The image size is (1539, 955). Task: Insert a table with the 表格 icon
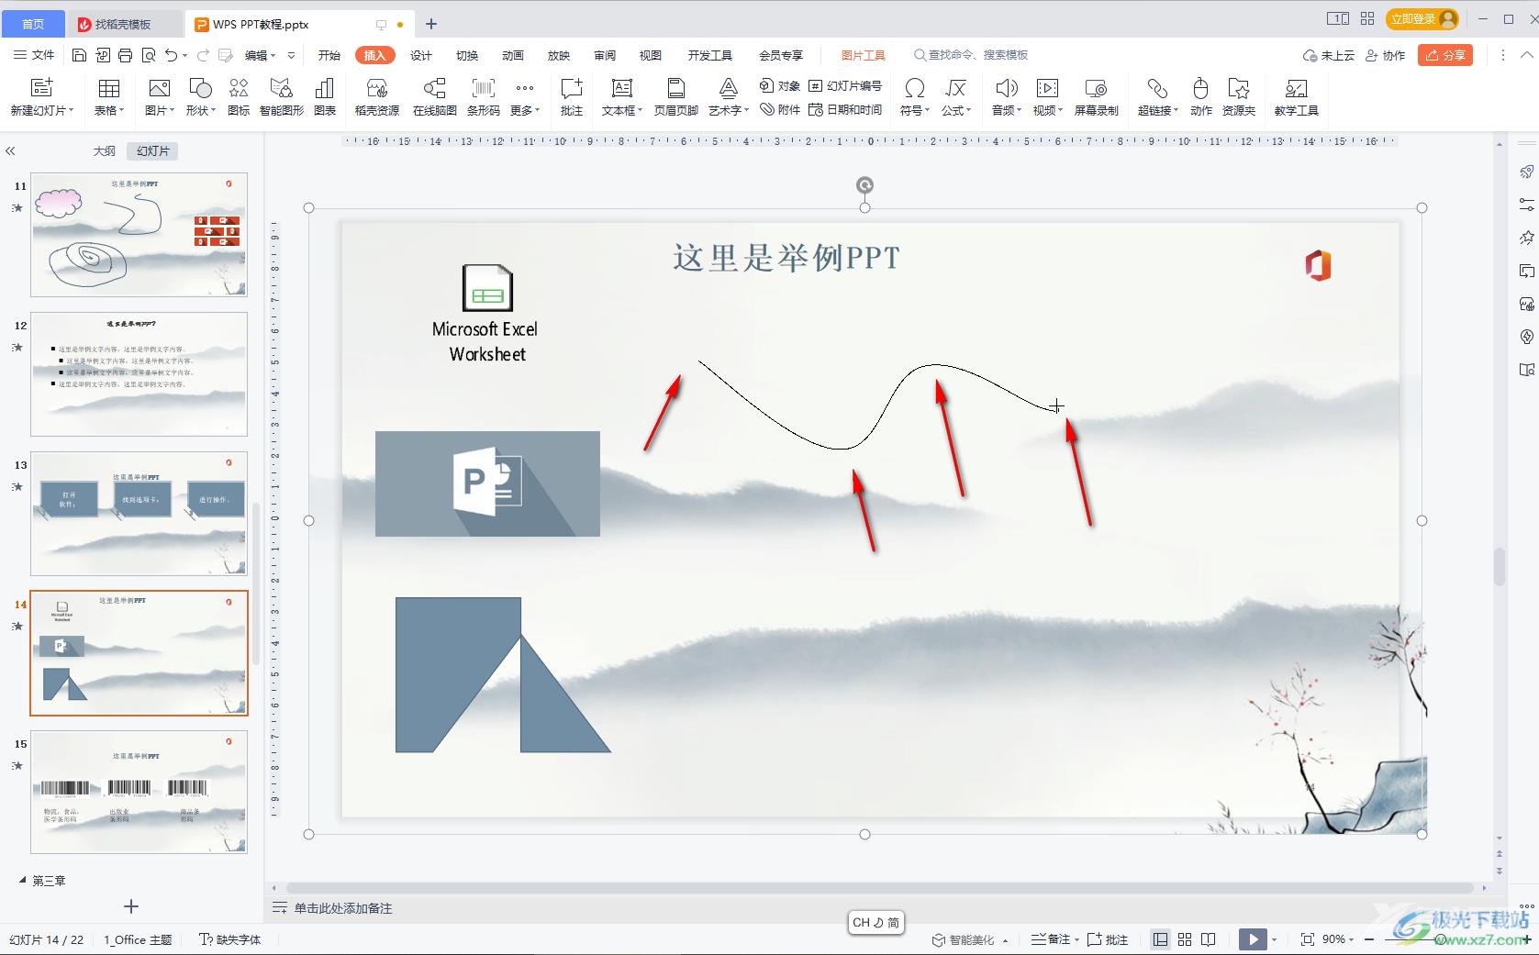click(108, 88)
